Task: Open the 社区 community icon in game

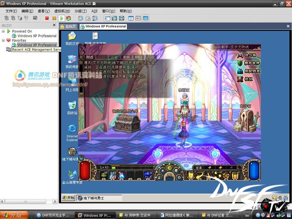Action: 240,78
